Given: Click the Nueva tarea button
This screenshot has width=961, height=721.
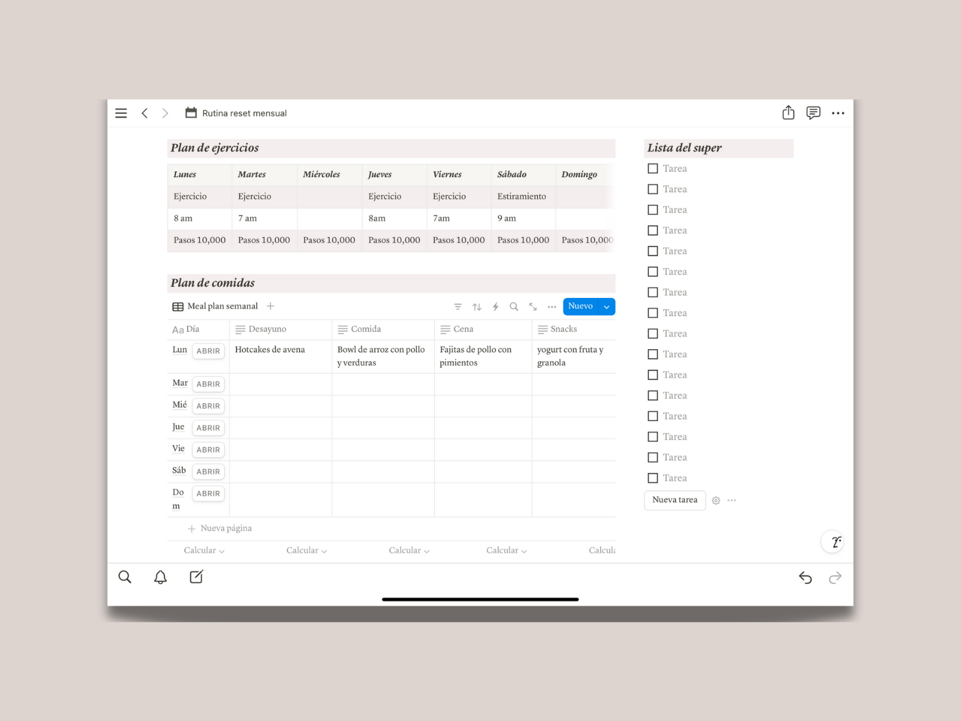Looking at the screenshot, I should pyautogui.click(x=675, y=500).
